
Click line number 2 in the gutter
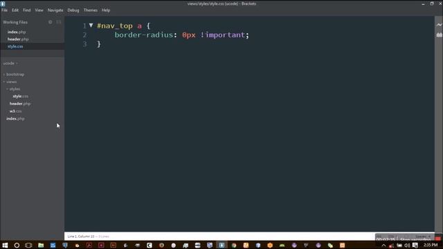84,35
